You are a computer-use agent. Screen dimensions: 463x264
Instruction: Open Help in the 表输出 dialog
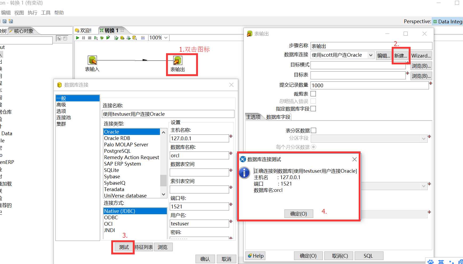click(x=256, y=256)
